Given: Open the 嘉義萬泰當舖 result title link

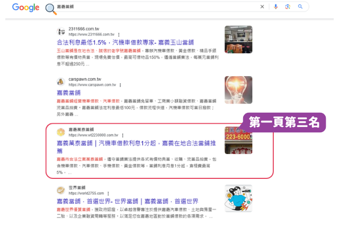Looking at the screenshot, I should pyautogui.click(x=136, y=147).
